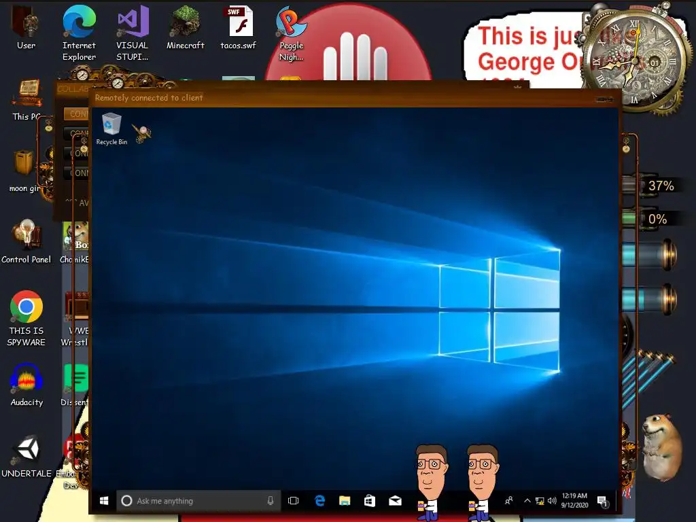Select Recycle Bin in remote desktop

click(x=111, y=129)
